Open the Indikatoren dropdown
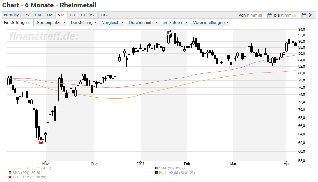318x182 pixels. pos(175,23)
